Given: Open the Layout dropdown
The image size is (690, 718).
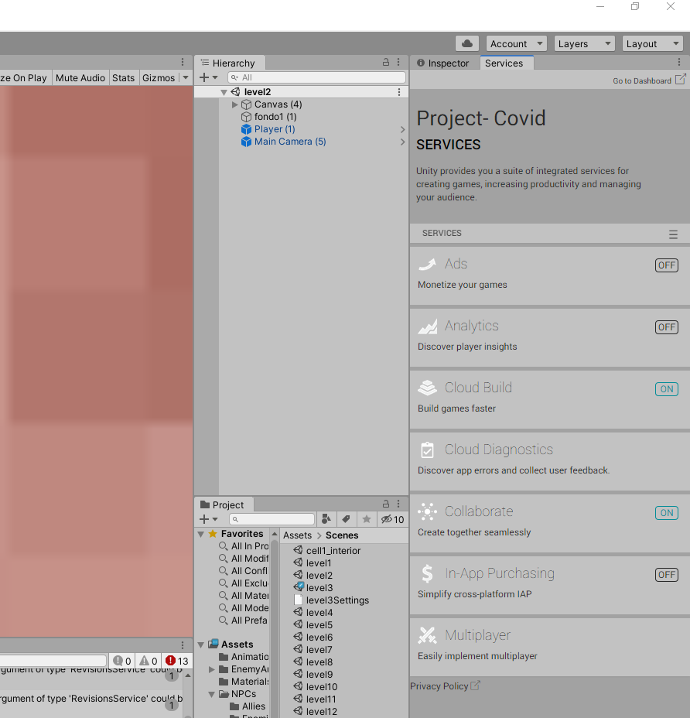Looking at the screenshot, I should pyautogui.click(x=652, y=43).
